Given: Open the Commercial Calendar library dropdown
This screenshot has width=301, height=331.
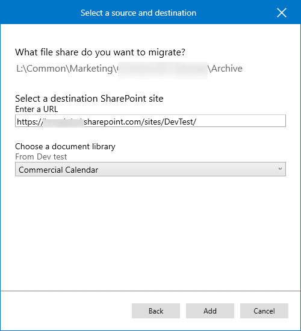Looking at the screenshot, I should pyautogui.click(x=150, y=169).
